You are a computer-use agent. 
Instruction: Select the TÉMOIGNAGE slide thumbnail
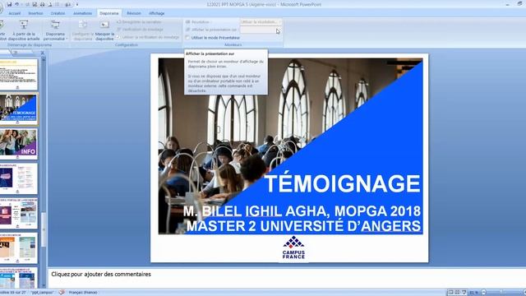[x=18, y=109]
